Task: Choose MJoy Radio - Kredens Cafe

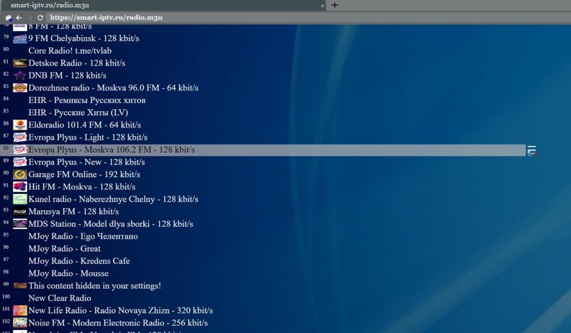Action: click(79, 261)
